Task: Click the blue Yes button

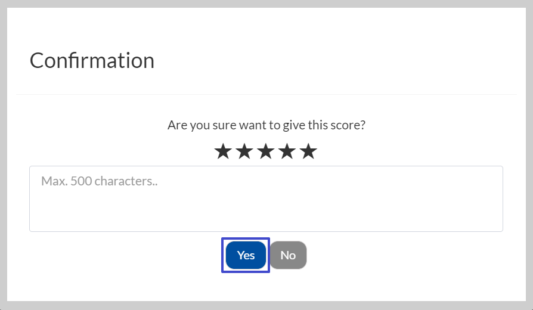Action: 246,255
